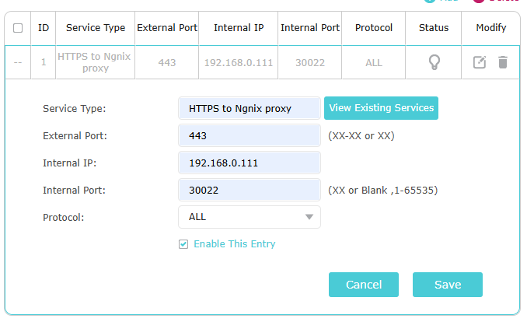Cancel the port forwarding edit

[364, 285]
